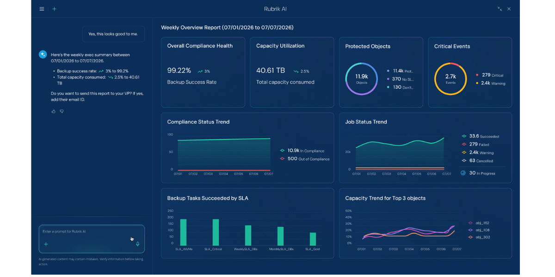Click the 'Total capacity consumed' card label
Viewport: 555px width, 277px height.
click(285, 82)
